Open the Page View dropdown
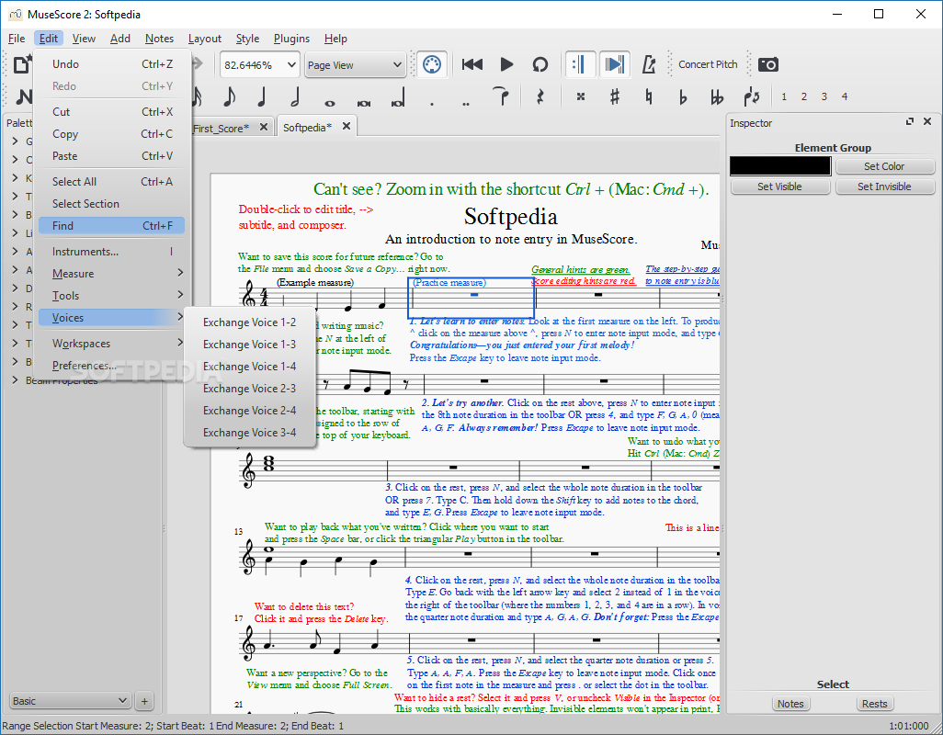This screenshot has width=943, height=735. click(355, 64)
